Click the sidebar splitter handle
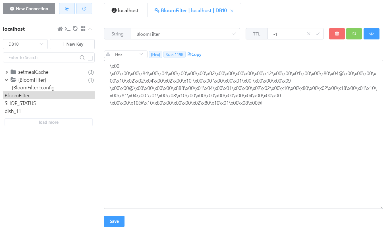390x250 pixels. click(x=101, y=128)
